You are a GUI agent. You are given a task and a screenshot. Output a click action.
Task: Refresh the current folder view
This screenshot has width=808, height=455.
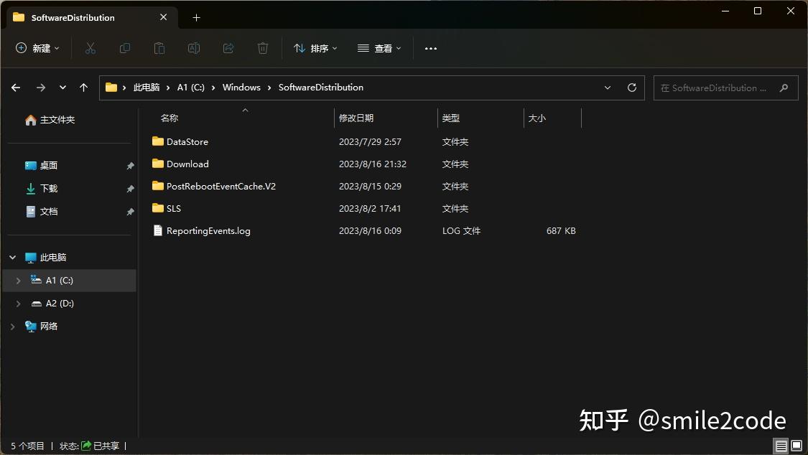[x=631, y=88]
